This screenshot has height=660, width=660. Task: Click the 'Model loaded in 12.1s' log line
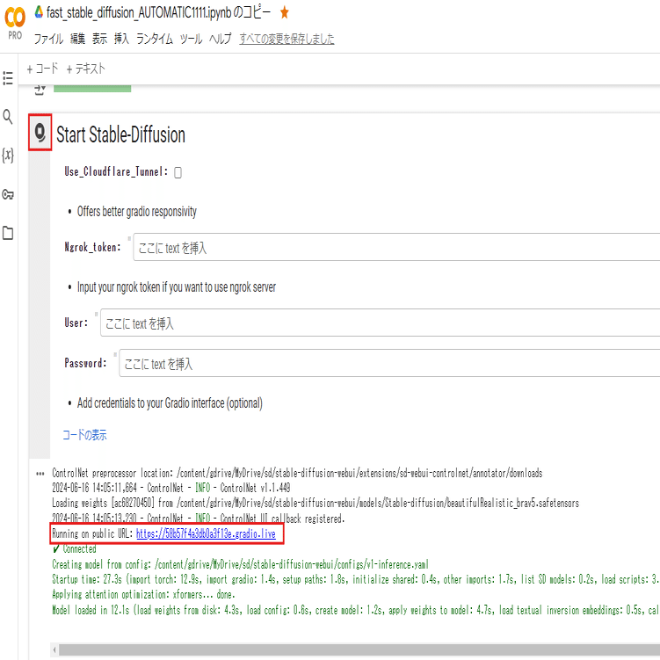355,610
